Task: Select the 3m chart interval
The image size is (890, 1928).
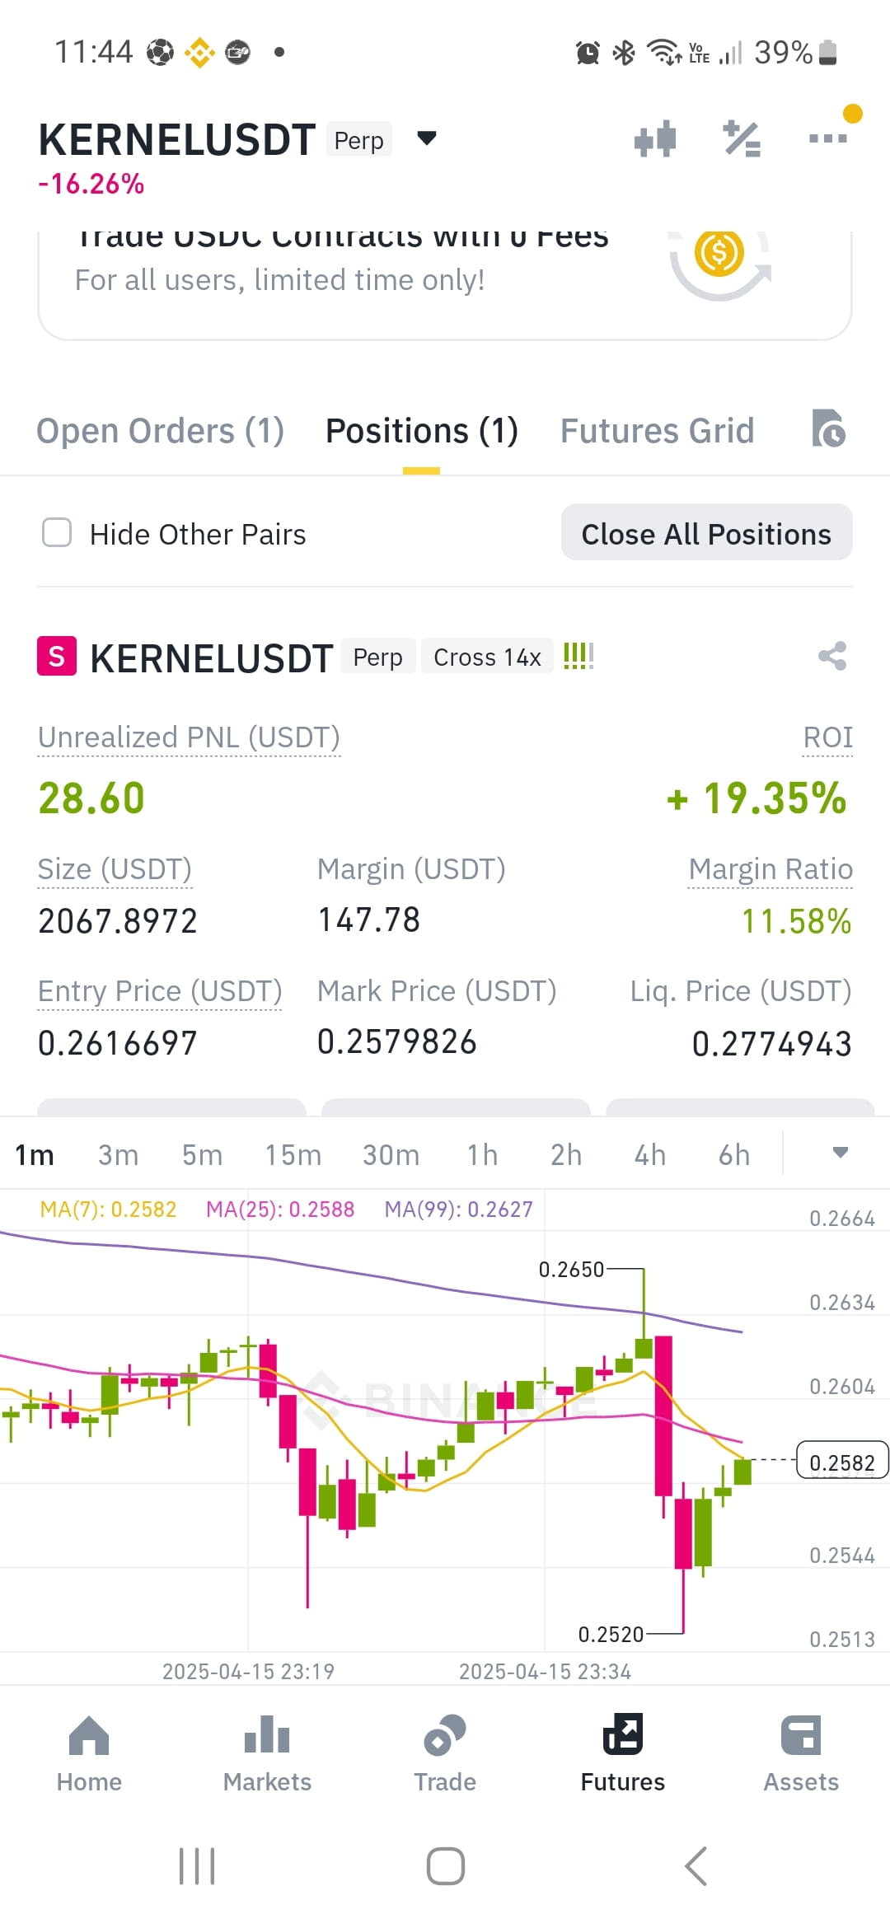Action: 118,1155
